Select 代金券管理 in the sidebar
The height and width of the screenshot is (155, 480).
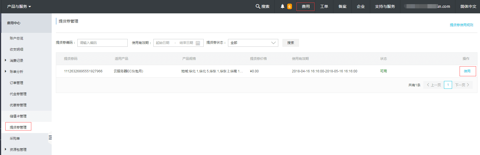click(x=18, y=94)
